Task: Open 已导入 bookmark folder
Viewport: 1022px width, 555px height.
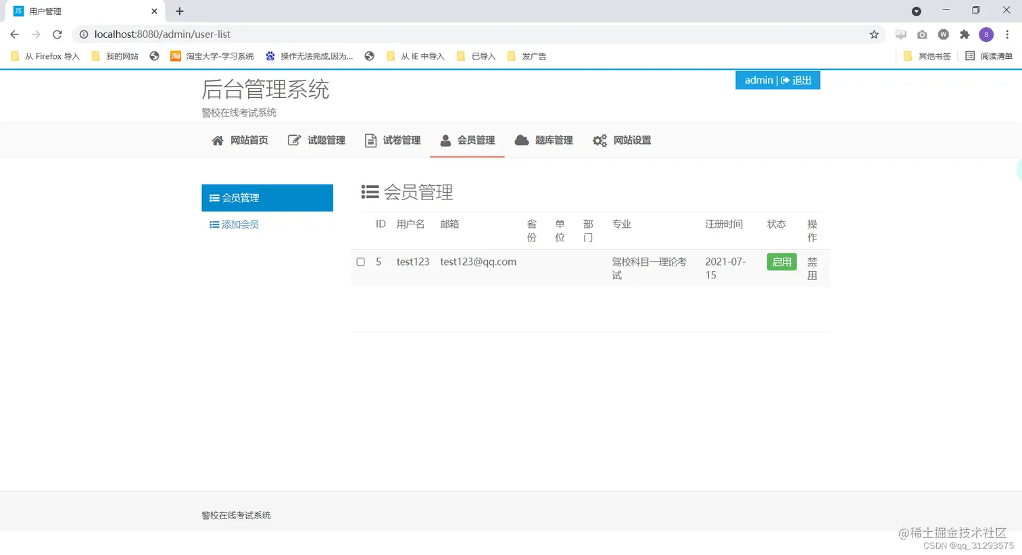Action: point(476,56)
